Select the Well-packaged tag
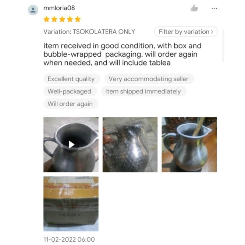245x245 pixels. click(70, 91)
